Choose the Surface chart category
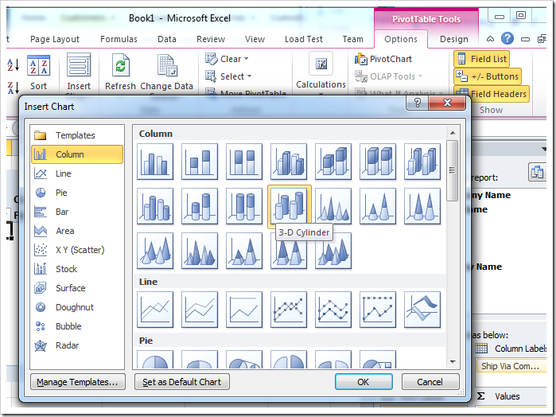Image resolution: width=556 pixels, height=417 pixels. [x=77, y=288]
